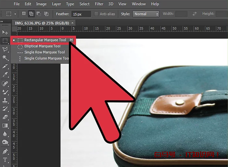Click swap width and height arrows
Viewport: 228px width, 167px height.
[x=195, y=14]
